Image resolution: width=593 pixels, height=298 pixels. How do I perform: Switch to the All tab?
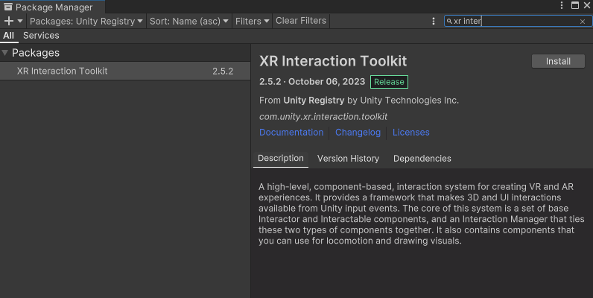(x=9, y=36)
